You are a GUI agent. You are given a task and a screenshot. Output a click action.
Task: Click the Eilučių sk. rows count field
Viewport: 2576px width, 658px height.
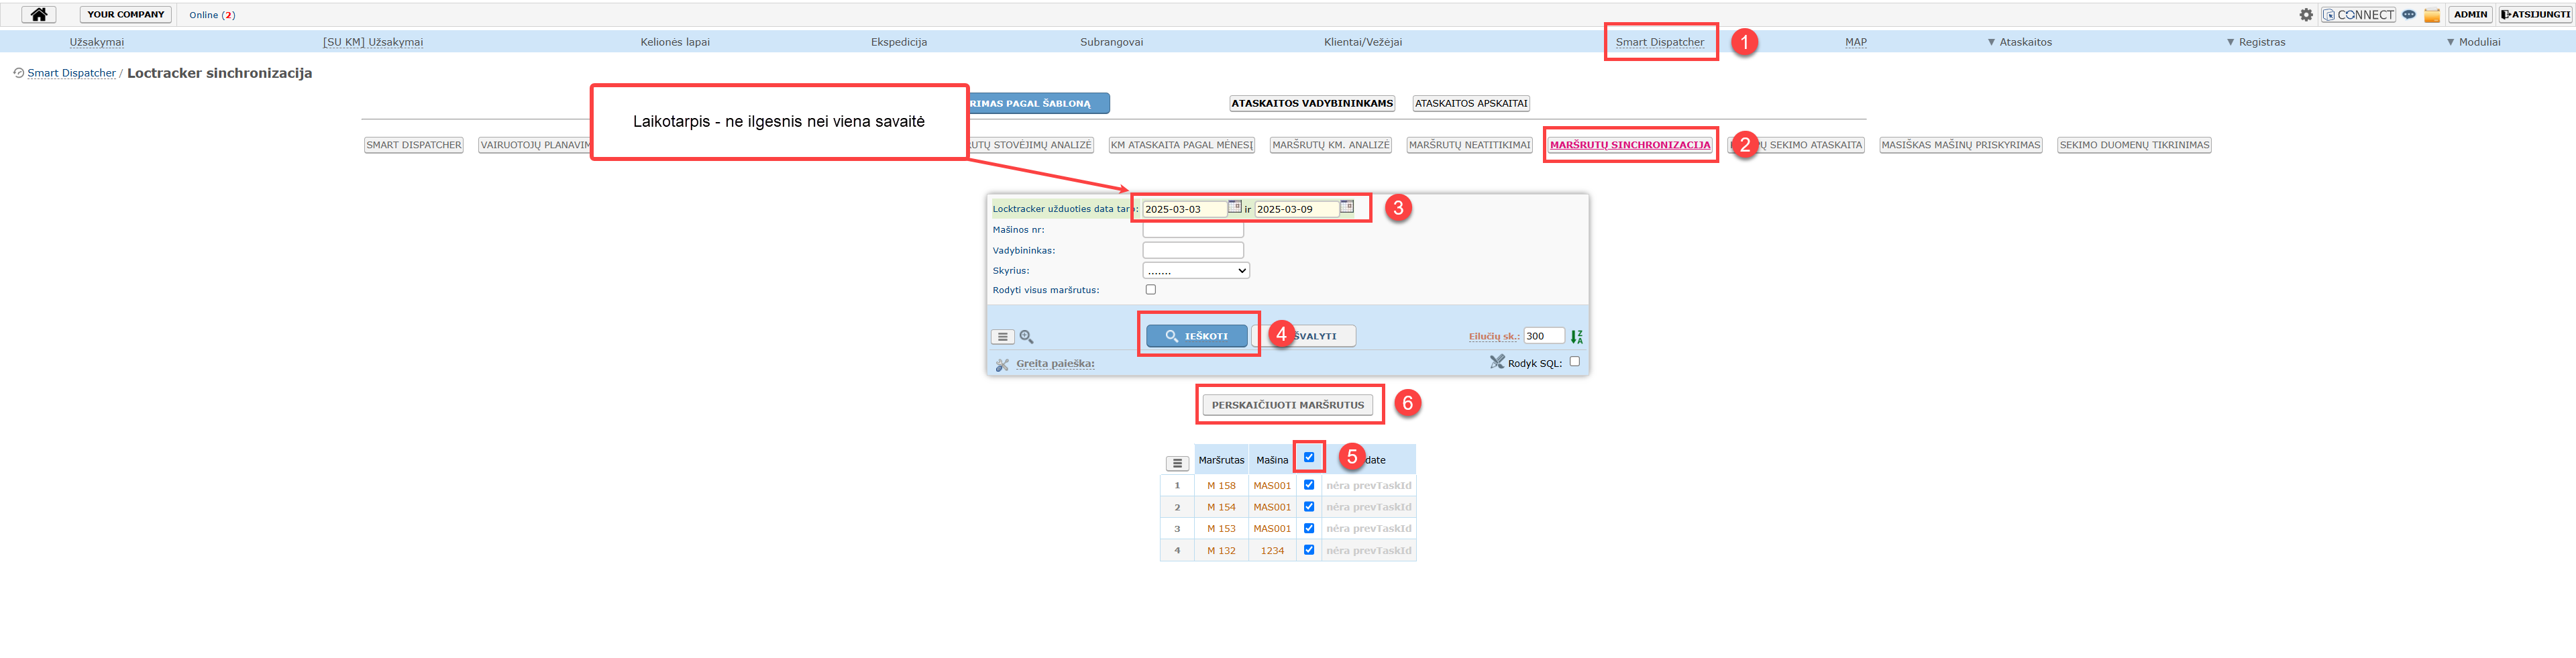pyautogui.click(x=1544, y=336)
